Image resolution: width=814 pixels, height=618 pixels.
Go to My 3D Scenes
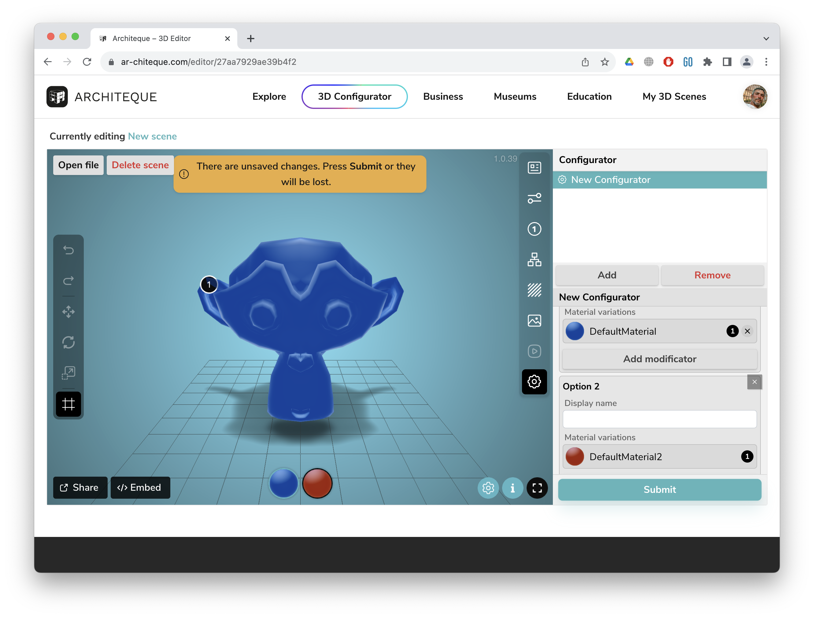pos(674,96)
